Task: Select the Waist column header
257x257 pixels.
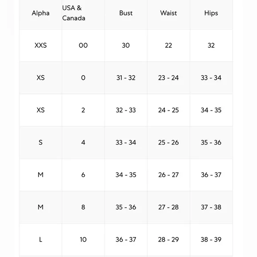Action: click(x=168, y=13)
